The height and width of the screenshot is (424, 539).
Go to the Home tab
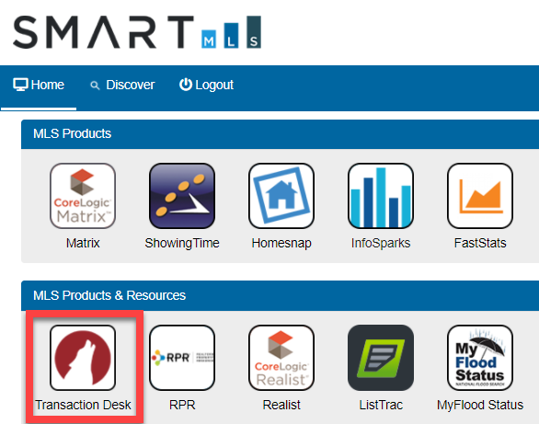39,85
